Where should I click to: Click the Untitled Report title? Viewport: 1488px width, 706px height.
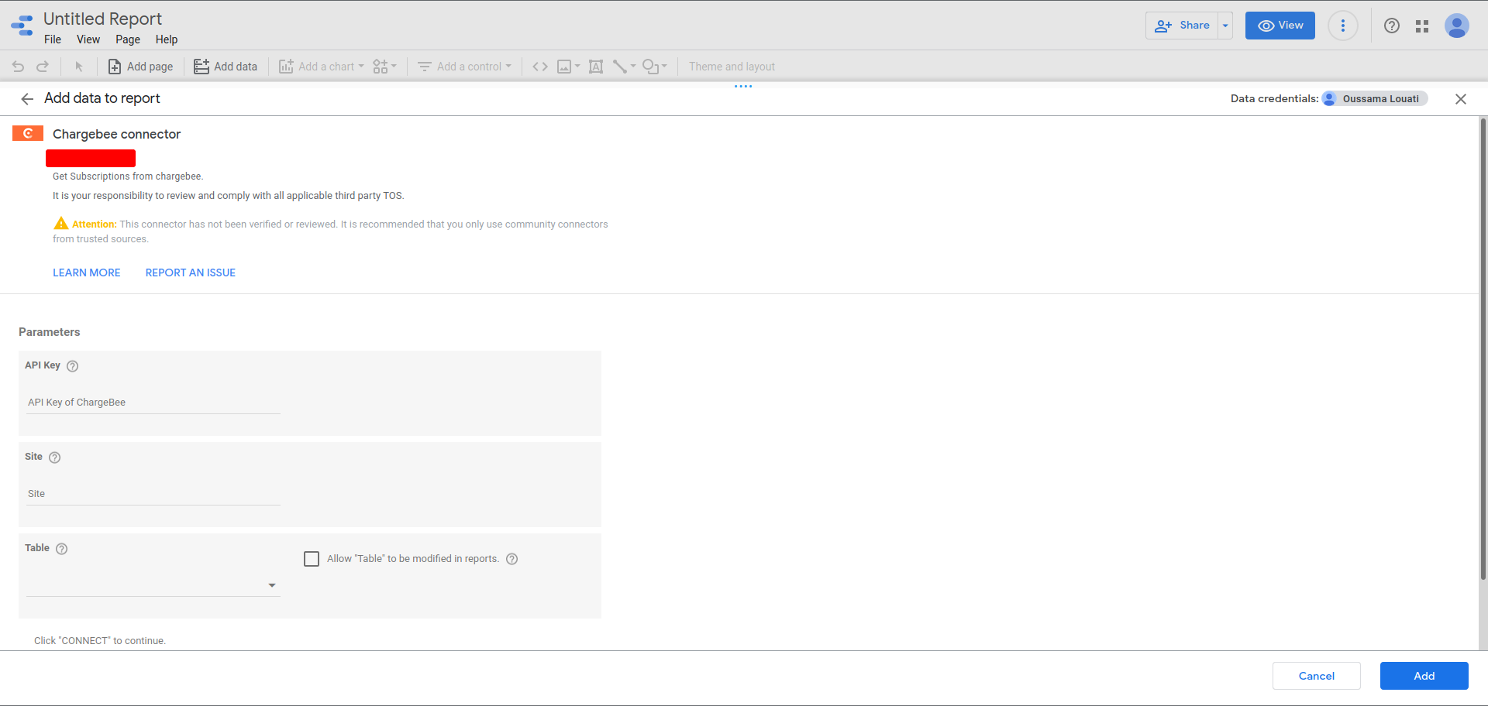coord(102,19)
